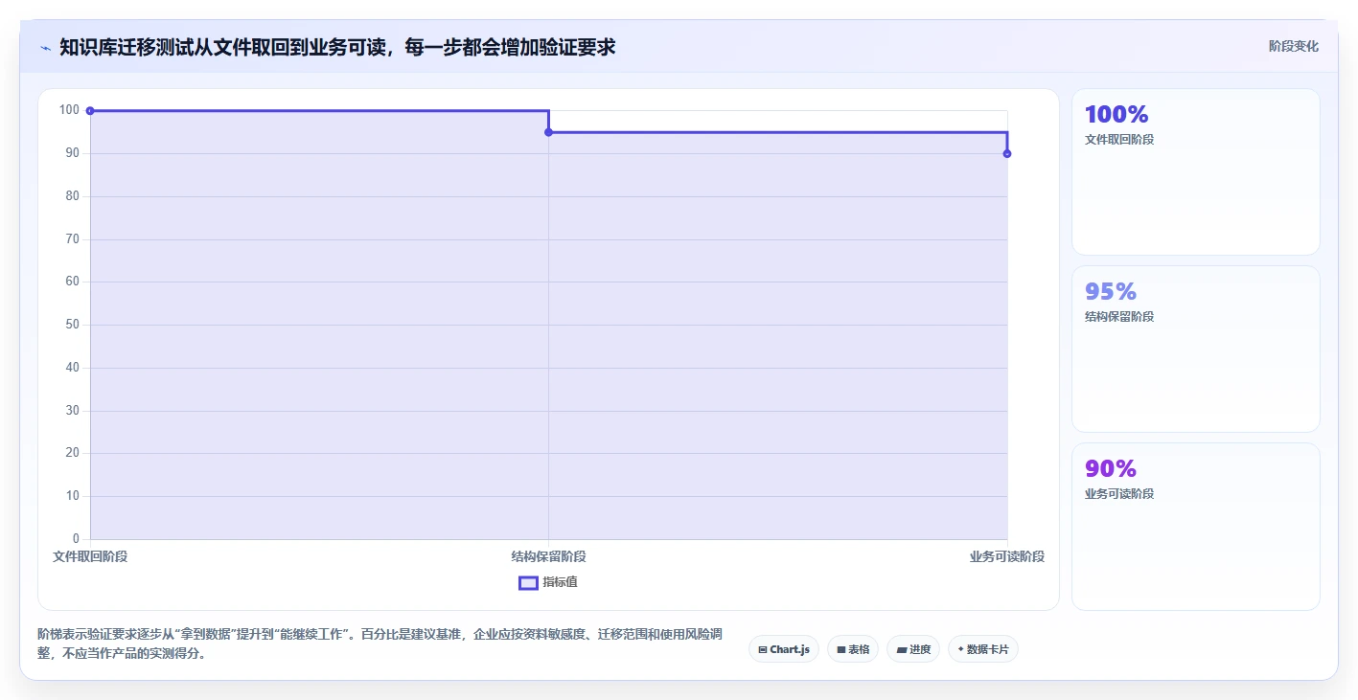Click the x-axis label 结构保留阶段
The image size is (1358, 700).
point(548,556)
